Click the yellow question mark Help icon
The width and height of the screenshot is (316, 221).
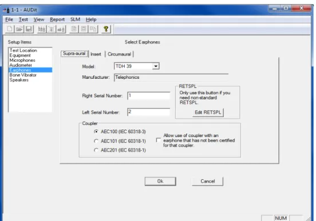106,29
